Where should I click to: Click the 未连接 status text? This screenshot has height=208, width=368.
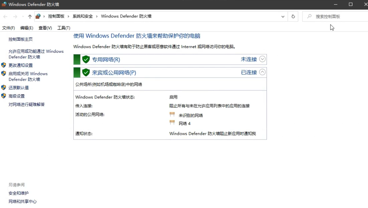(249, 59)
